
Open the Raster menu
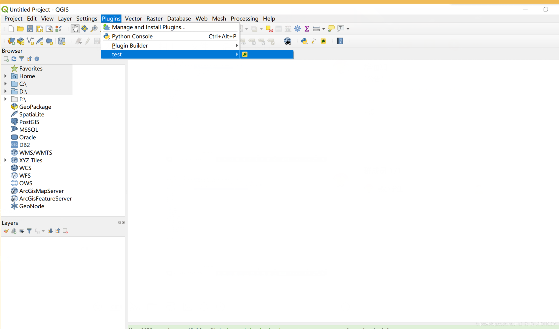(154, 19)
